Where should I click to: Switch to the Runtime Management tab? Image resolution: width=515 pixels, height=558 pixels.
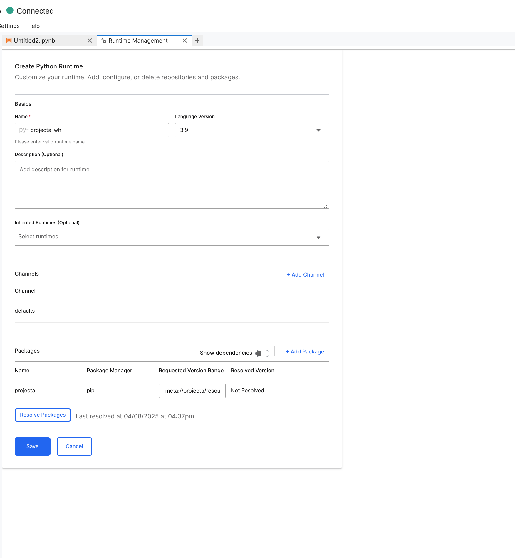point(138,41)
